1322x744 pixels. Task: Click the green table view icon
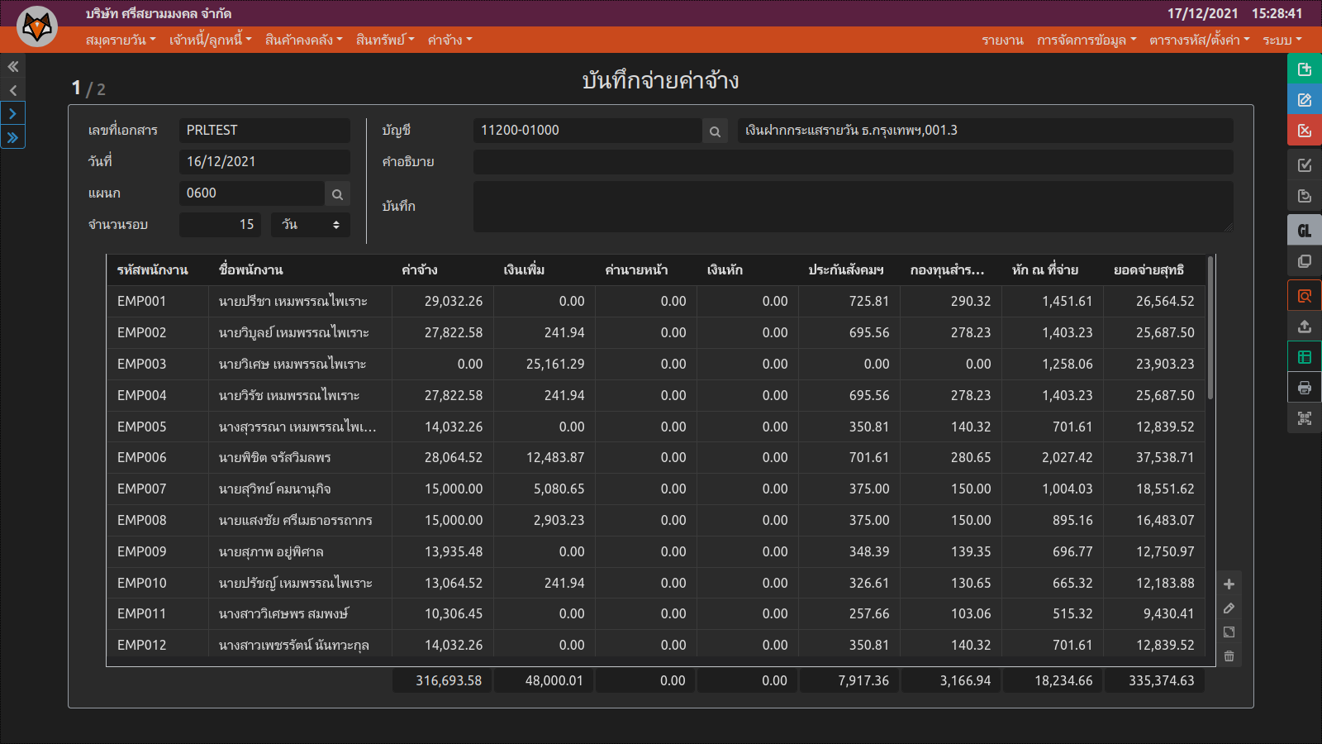pyautogui.click(x=1305, y=357)
